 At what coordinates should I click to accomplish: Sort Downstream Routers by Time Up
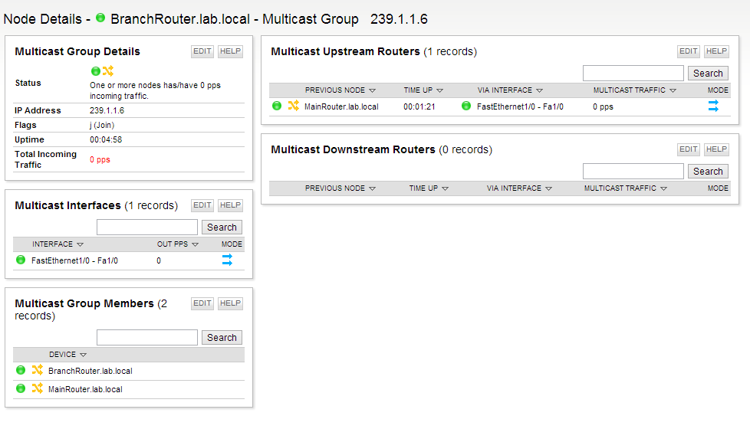(x=429, y=188)
